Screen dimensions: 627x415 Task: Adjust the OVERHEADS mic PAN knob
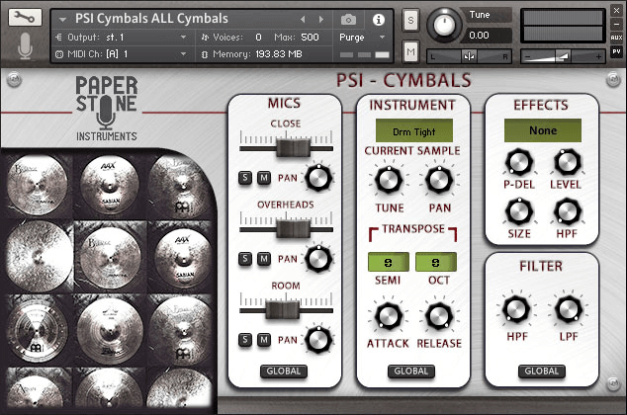[318, 259]
